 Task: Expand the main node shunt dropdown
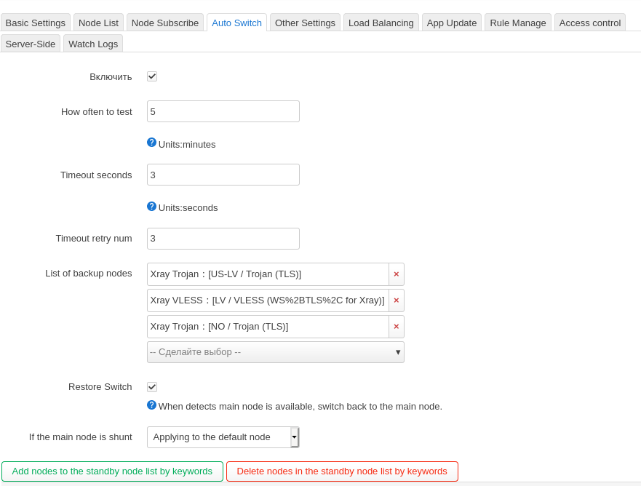pos(223,437)
